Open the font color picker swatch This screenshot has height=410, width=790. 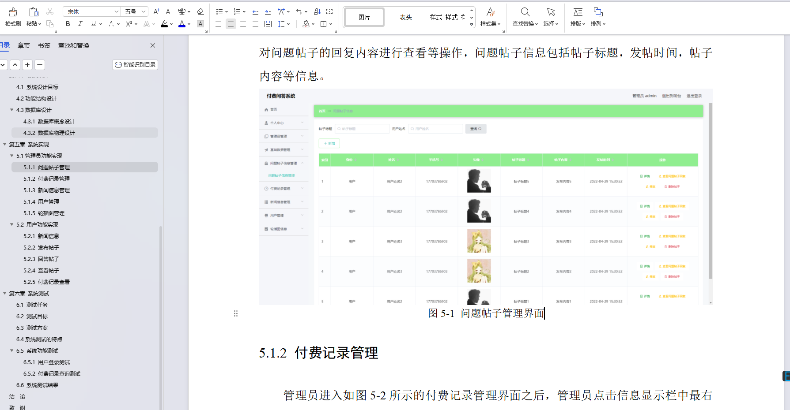point(181,24)
